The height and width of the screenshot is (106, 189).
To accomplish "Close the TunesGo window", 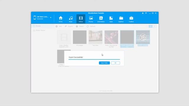I will click(156, 13).
